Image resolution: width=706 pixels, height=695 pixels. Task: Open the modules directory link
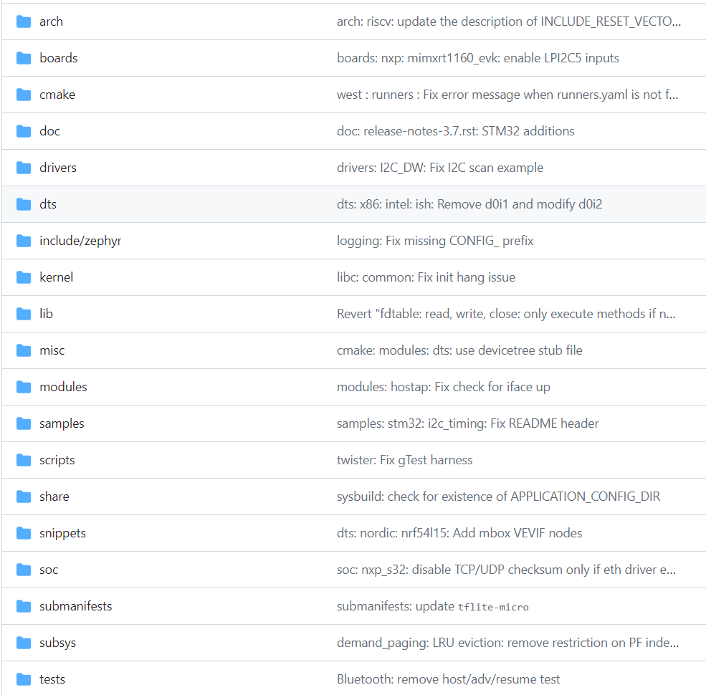64,387
